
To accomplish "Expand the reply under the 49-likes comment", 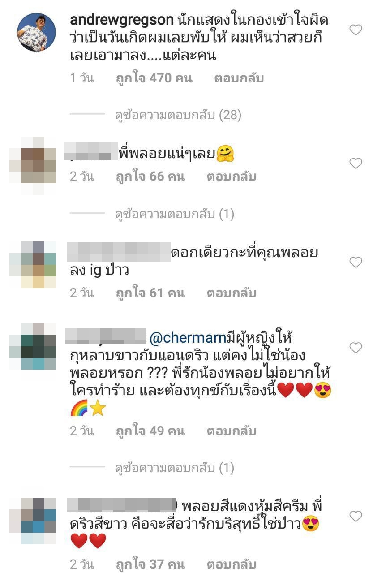I will [x=175, y=468].
